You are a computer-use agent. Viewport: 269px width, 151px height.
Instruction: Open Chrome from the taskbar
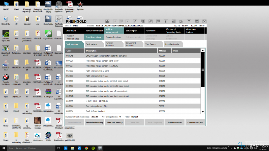coord(86,148)
